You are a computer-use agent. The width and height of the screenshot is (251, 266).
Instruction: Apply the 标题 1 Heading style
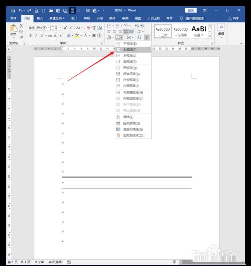tap(199, 31)
